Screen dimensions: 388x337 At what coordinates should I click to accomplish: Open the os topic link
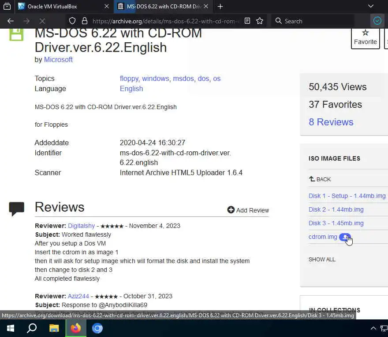(x=217, y=78)
